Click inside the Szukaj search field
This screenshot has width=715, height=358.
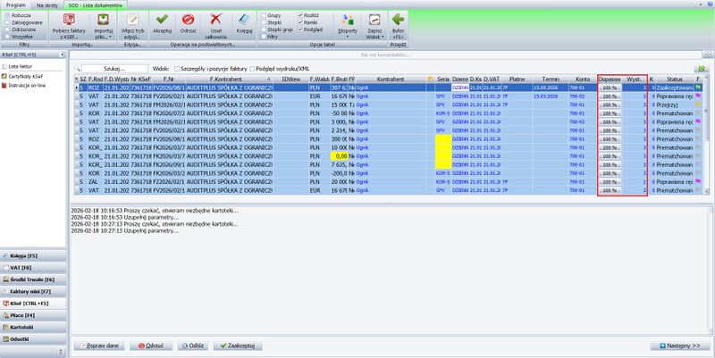[x=114, y=69]
